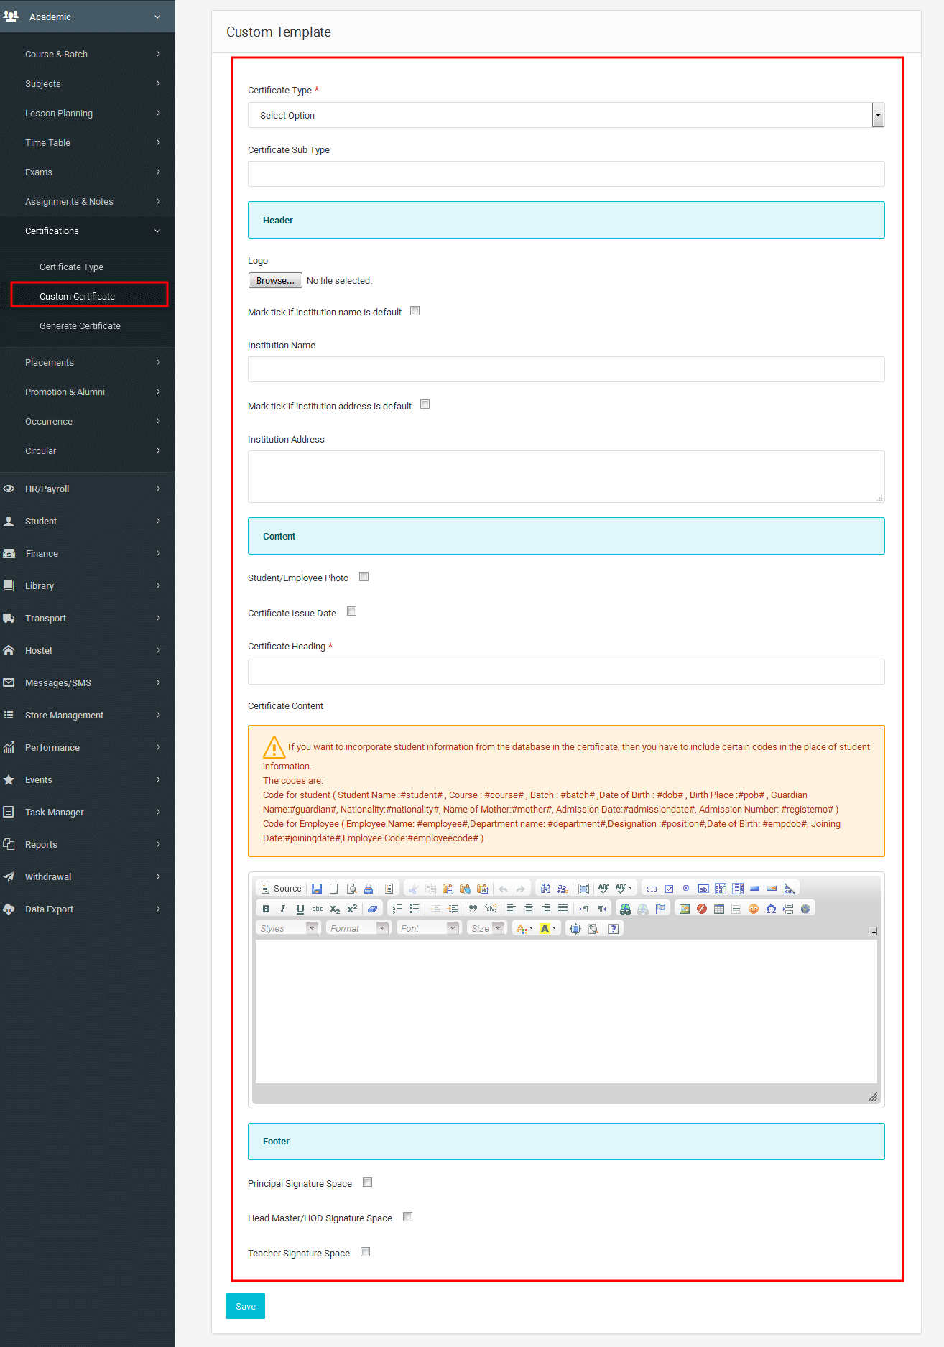Expand the HR/Payroll sidebar menu
944x1347 pixels.
coord(88,489)
